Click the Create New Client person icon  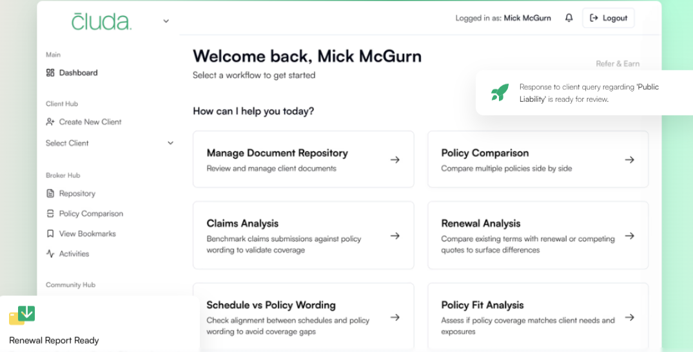(x=50, y=122)
